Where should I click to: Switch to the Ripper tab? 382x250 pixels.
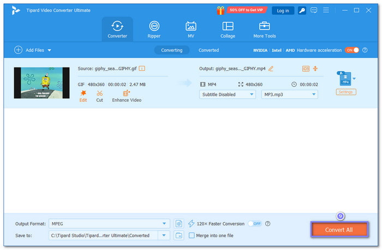coord(154,29)
